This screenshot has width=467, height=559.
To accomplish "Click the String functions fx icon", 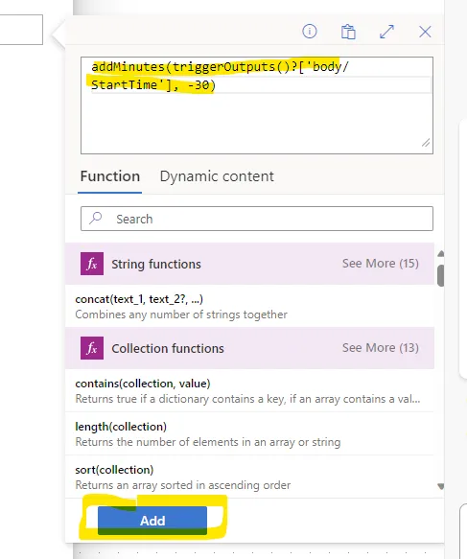I will [92, 264].
